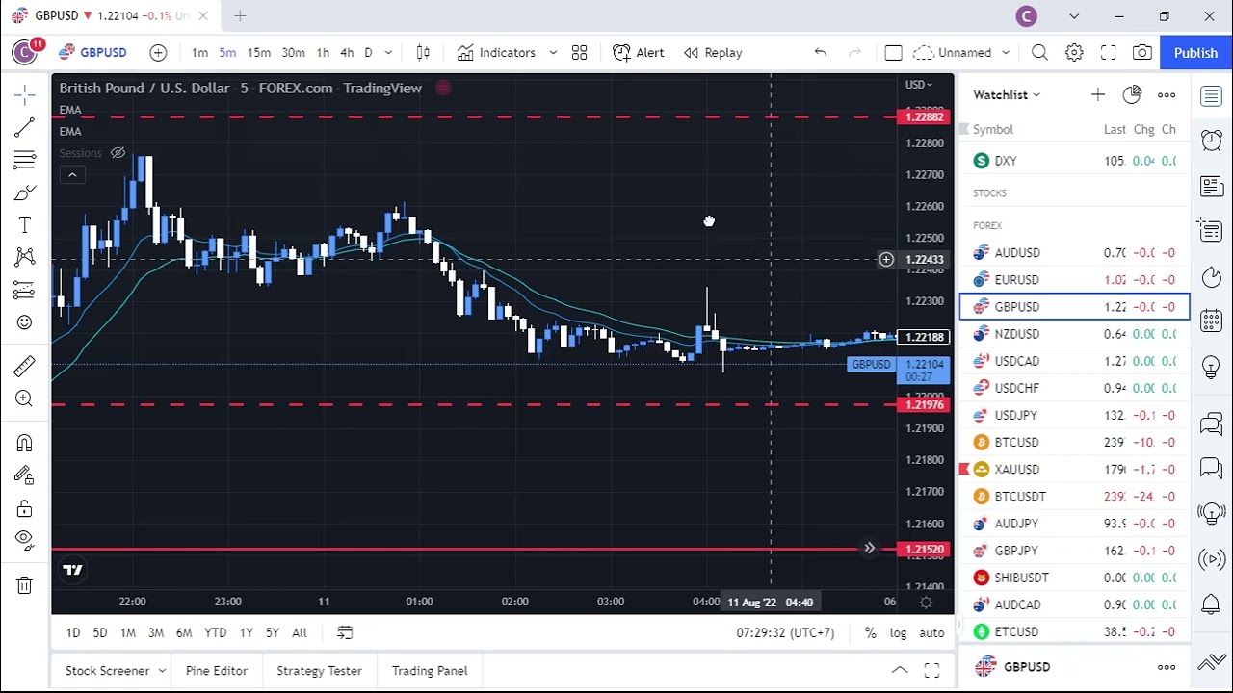Set the chart range to 3M
The image size is (1233, 693).
pyautogui.click(x=156, y=632)
